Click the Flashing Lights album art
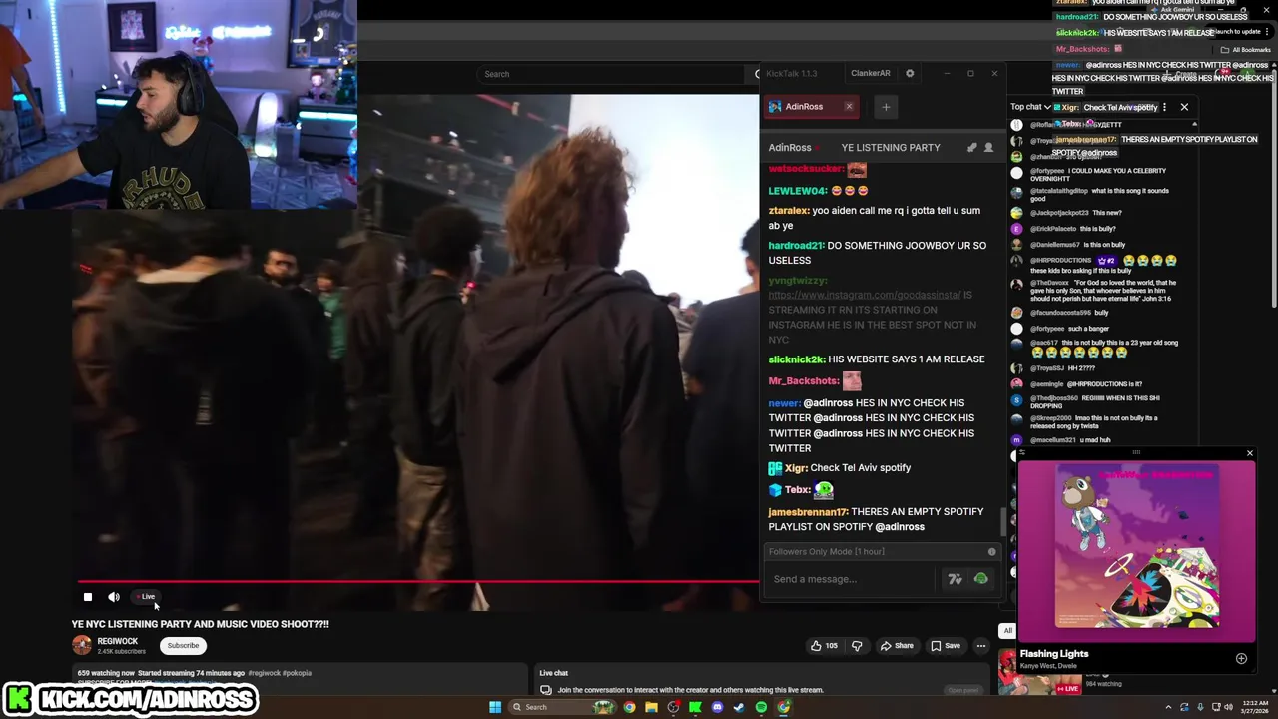The image size is (1278, 719). 1137,548
